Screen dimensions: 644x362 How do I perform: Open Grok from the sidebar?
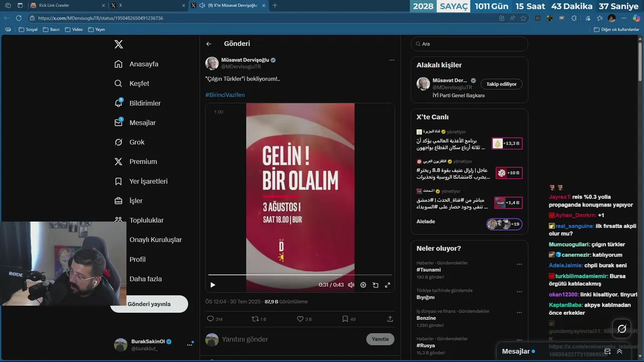(129, 142)
